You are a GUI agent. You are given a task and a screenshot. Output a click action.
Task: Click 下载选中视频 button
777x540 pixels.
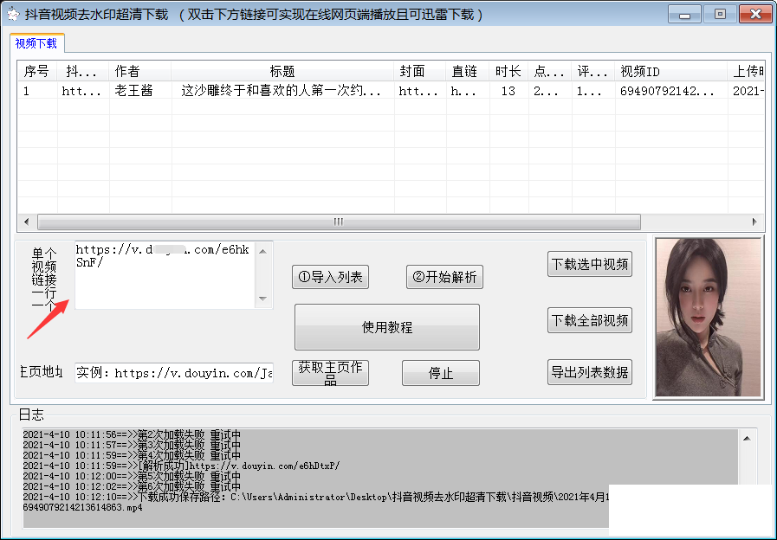[590, 264]
